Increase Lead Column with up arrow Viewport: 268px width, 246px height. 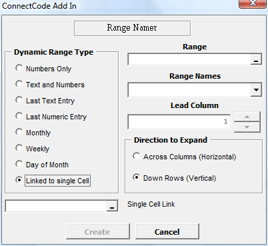click(x=247, y=117)
